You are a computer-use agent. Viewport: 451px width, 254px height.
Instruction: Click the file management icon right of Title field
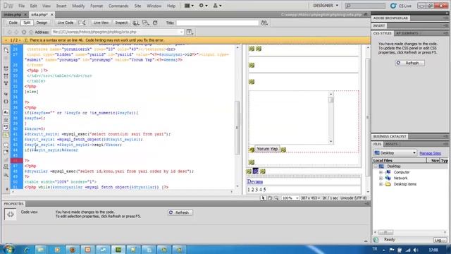(264, 23)
